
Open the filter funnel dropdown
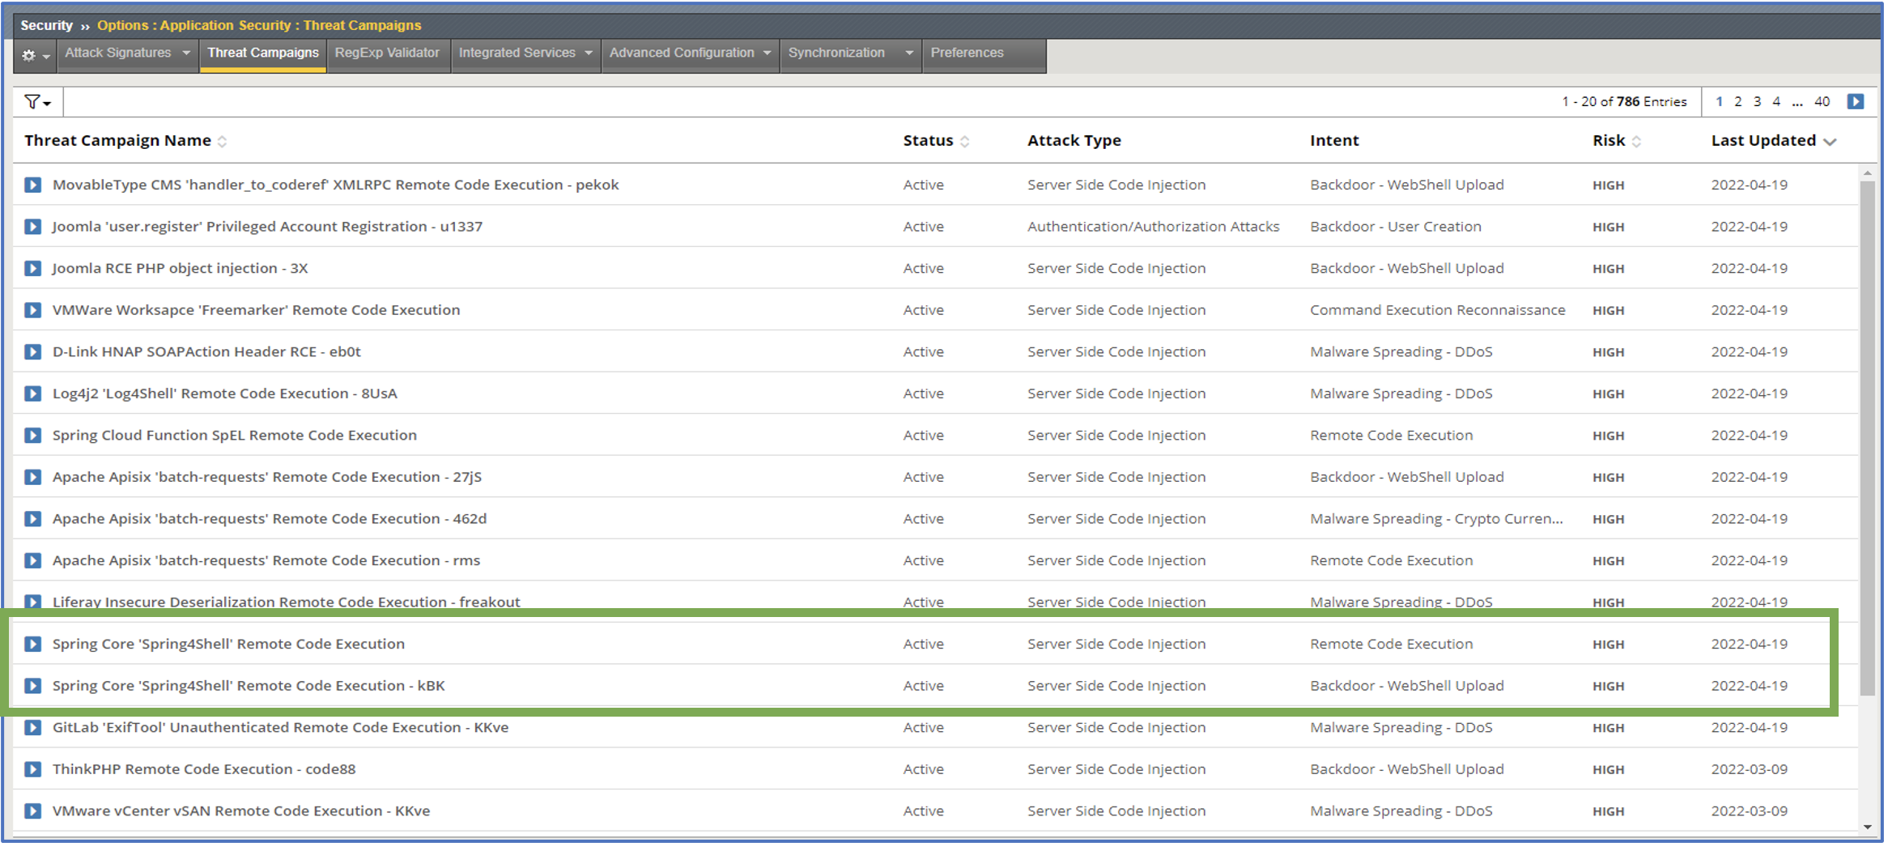pyautogui.click(x=38, y=102)
